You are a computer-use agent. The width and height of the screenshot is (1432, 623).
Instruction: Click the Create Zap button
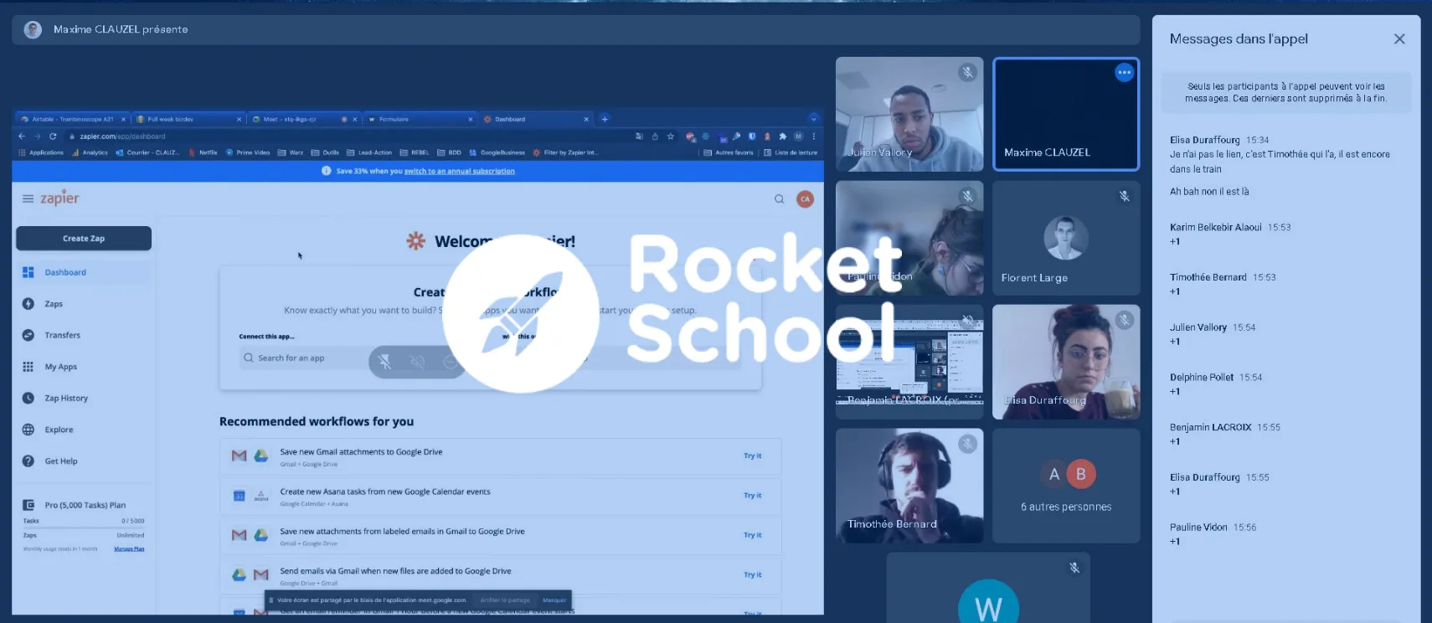click(x=84, y=239)
